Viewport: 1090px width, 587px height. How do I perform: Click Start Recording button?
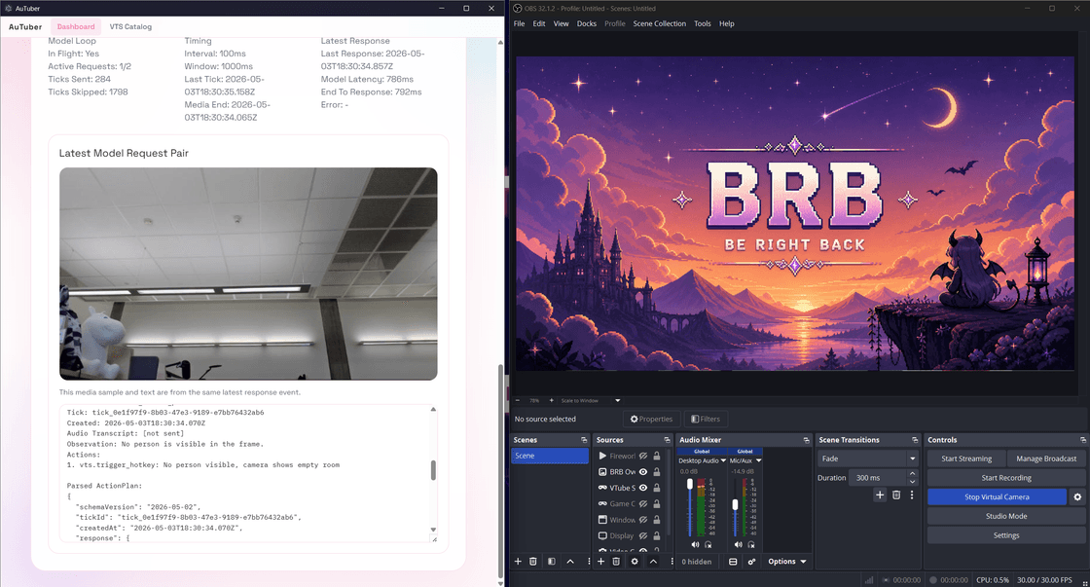tap(1006, 478)
